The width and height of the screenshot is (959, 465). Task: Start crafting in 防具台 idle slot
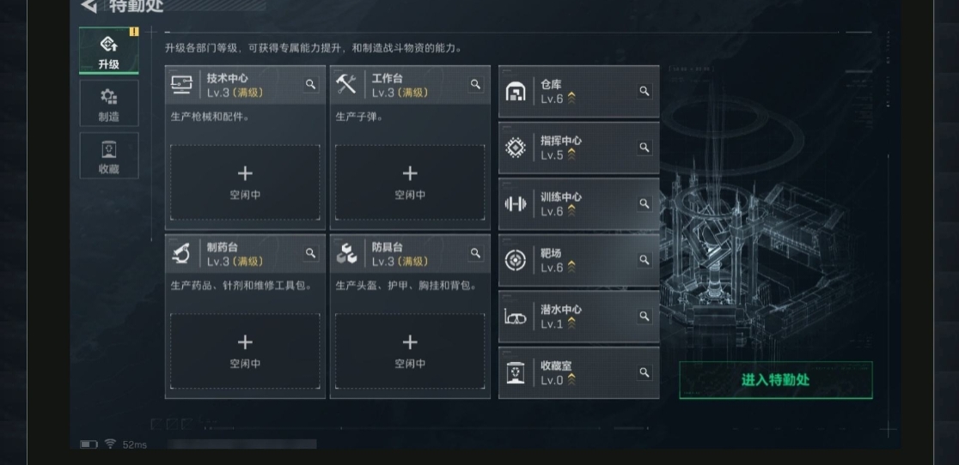(410, 351)
